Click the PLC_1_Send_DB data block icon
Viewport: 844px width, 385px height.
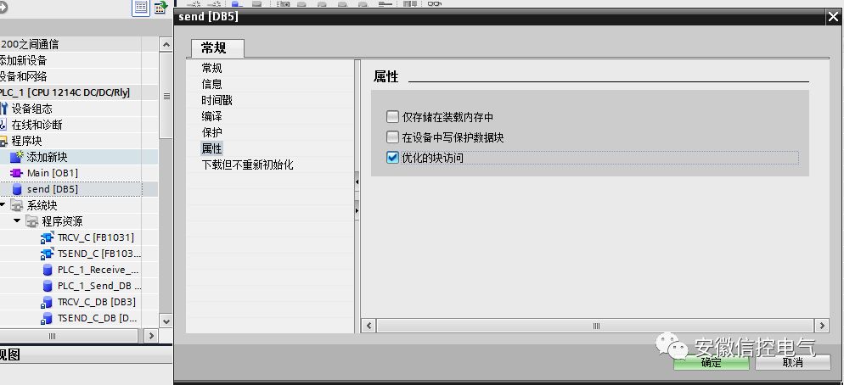click(x=48, y=286)
